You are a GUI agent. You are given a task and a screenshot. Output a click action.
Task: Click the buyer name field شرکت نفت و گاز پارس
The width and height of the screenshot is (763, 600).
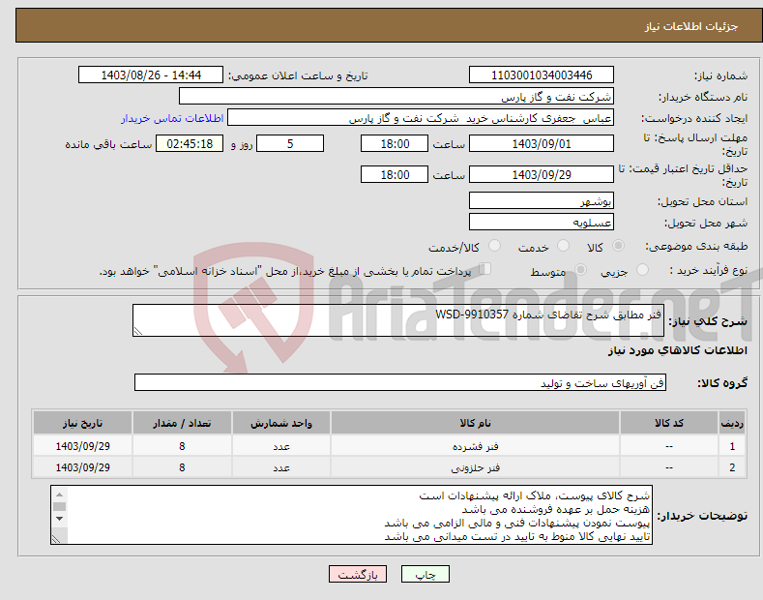click(x=396, y=97)
